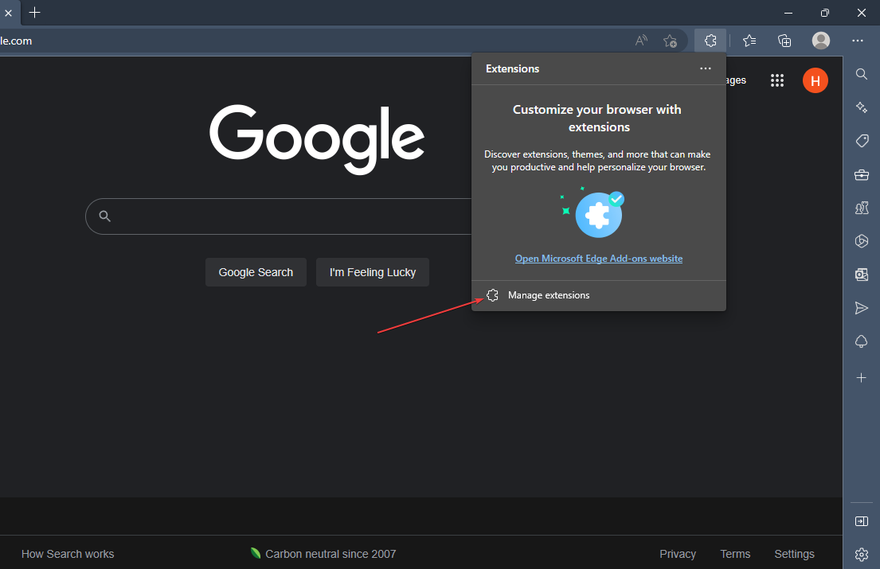This screenshot has height=569, width=880.
Task: Open sidebar Discover sparkle icon
Action: (862, 107)
